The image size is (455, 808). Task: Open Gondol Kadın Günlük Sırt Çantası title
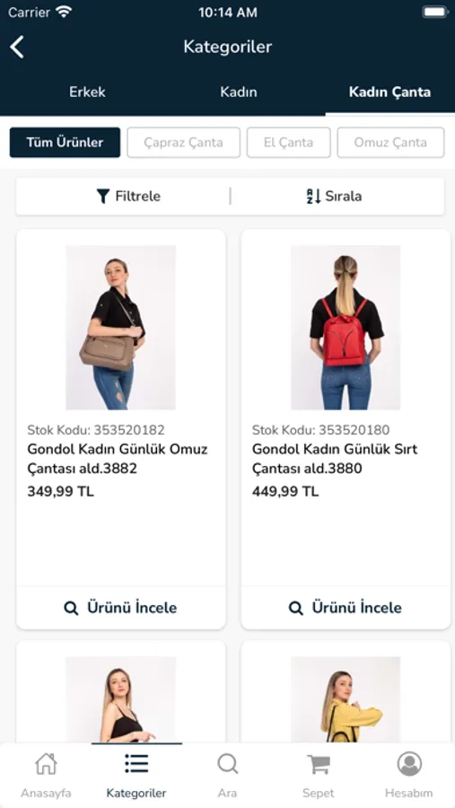[x=335, y=459]
